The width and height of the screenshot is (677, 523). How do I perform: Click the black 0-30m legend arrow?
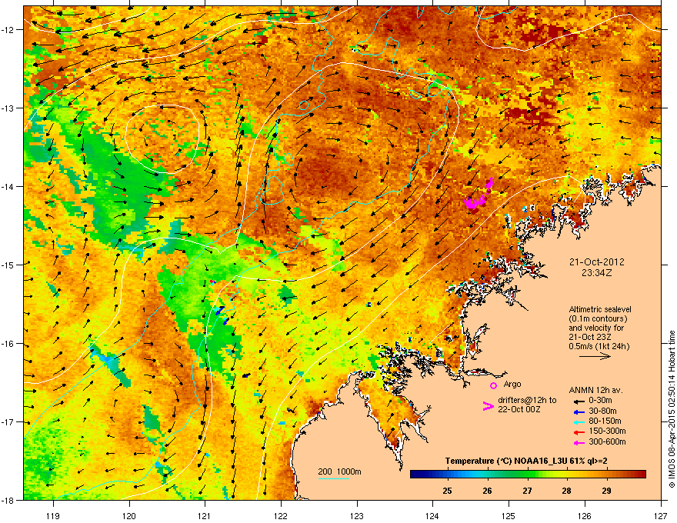pyautogui.click(x=579, y=401)
